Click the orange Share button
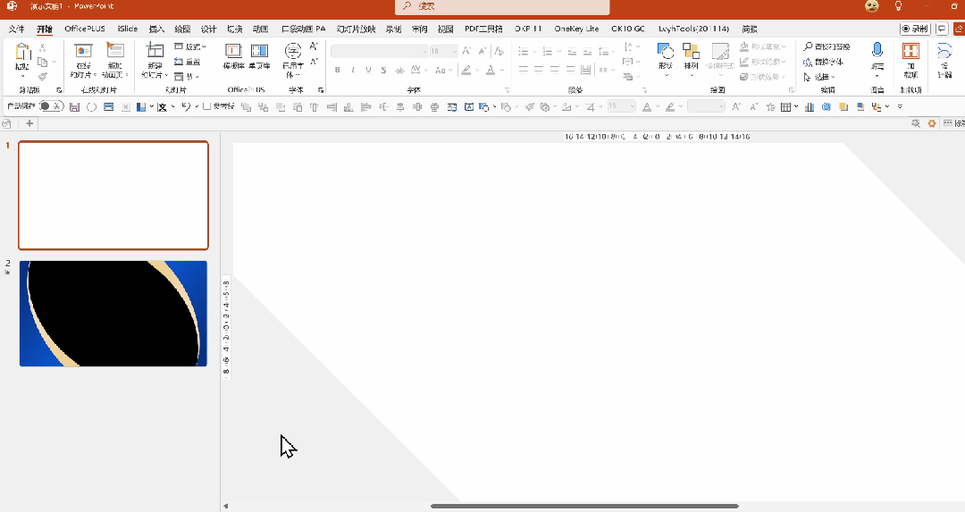The height and width of the screenshot is (512, 965). click(x=959, y=29)
